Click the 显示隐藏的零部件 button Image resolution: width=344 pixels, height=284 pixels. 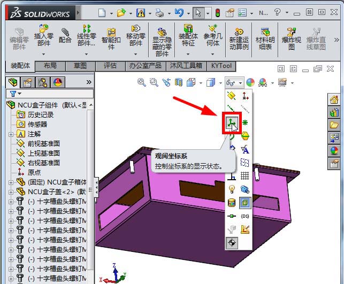coord(162,42)
